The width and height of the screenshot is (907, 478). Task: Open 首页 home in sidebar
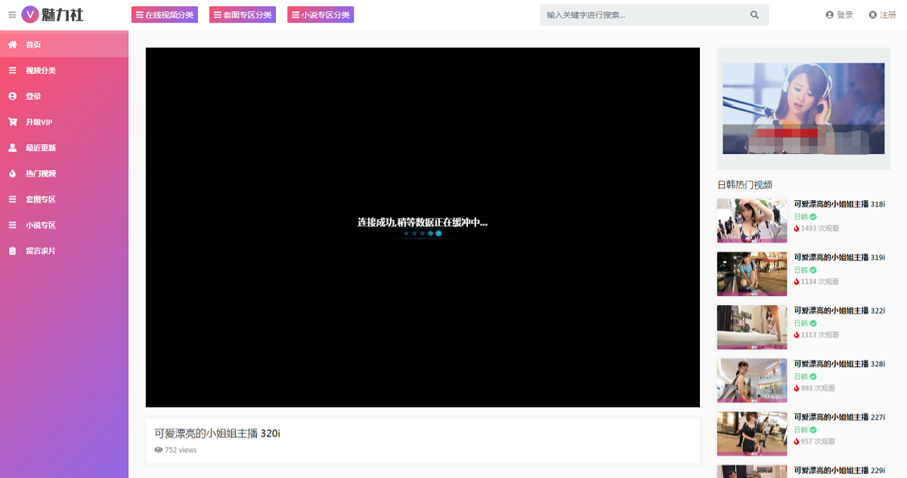[x=33, y=45]
